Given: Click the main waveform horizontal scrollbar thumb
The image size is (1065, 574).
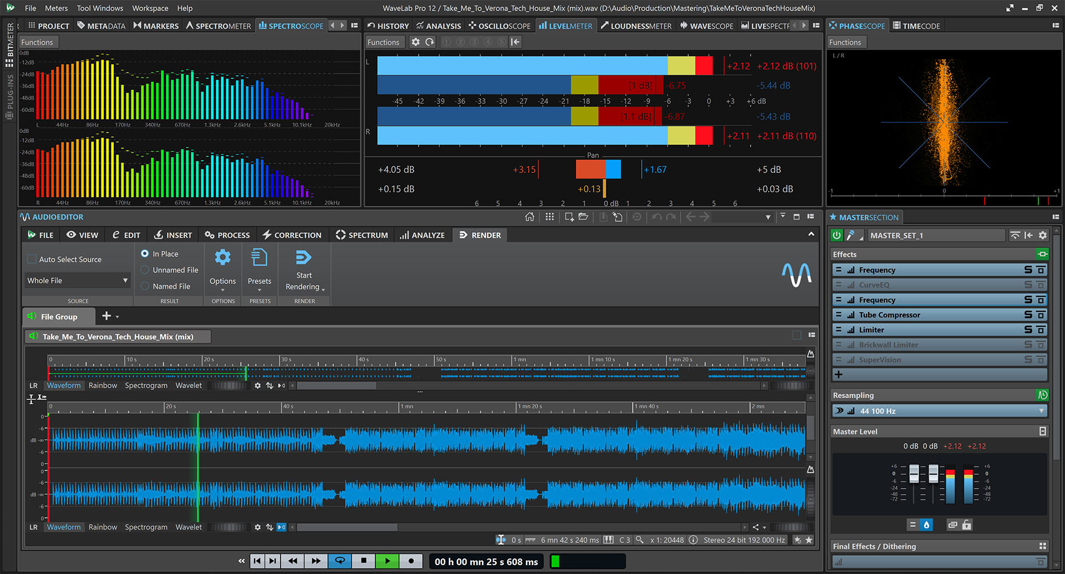Looking at the screenshot, I should pyautogui.click(x=347, y=527).
